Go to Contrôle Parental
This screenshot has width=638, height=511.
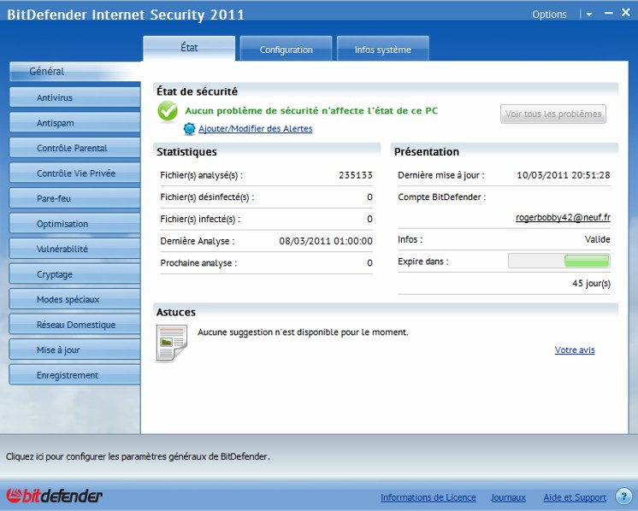75,148
